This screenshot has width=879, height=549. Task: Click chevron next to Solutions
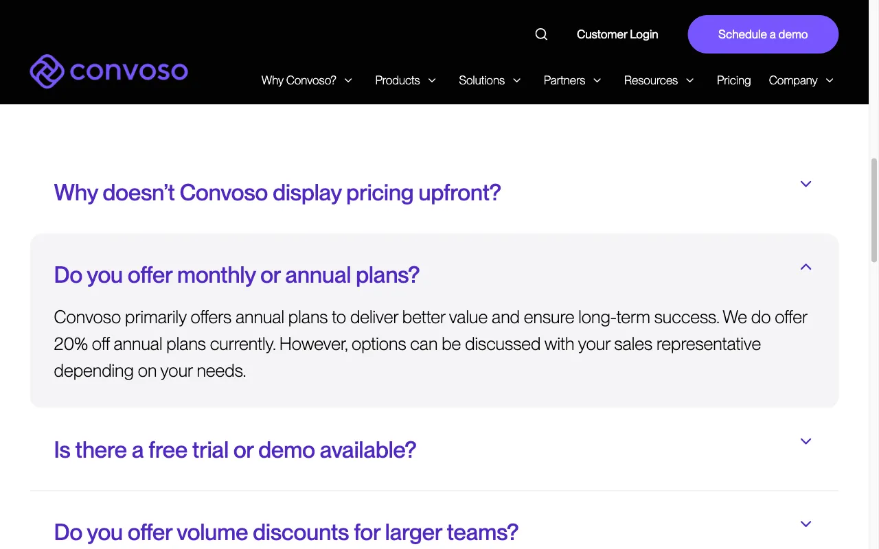coord(517,80)
